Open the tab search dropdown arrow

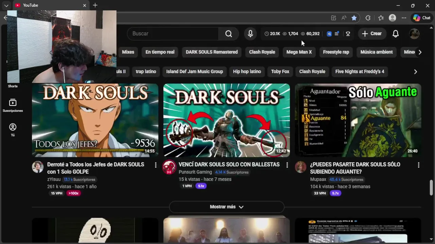[6, 5]
